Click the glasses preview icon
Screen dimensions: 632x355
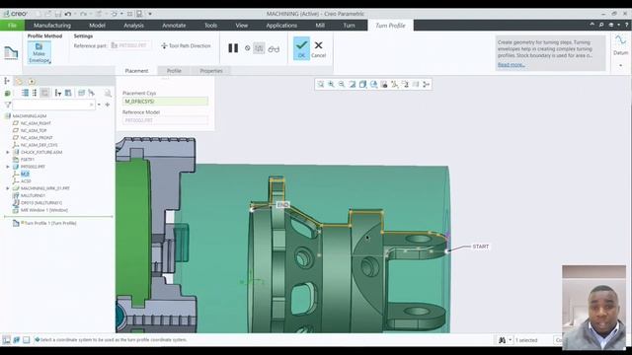coord(274,49)
